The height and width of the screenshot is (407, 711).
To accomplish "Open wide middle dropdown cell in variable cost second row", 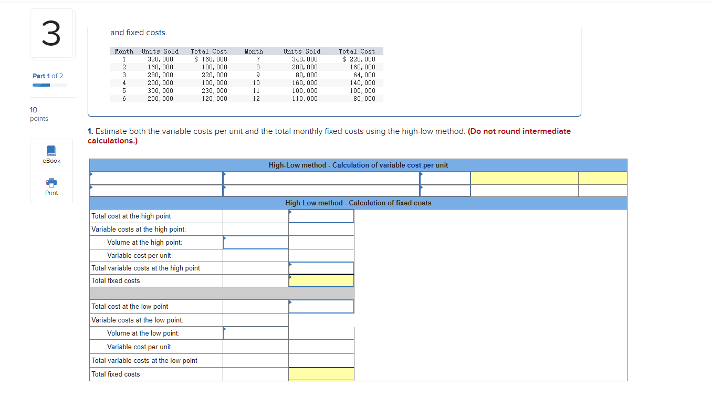I will tap(321, 191).
